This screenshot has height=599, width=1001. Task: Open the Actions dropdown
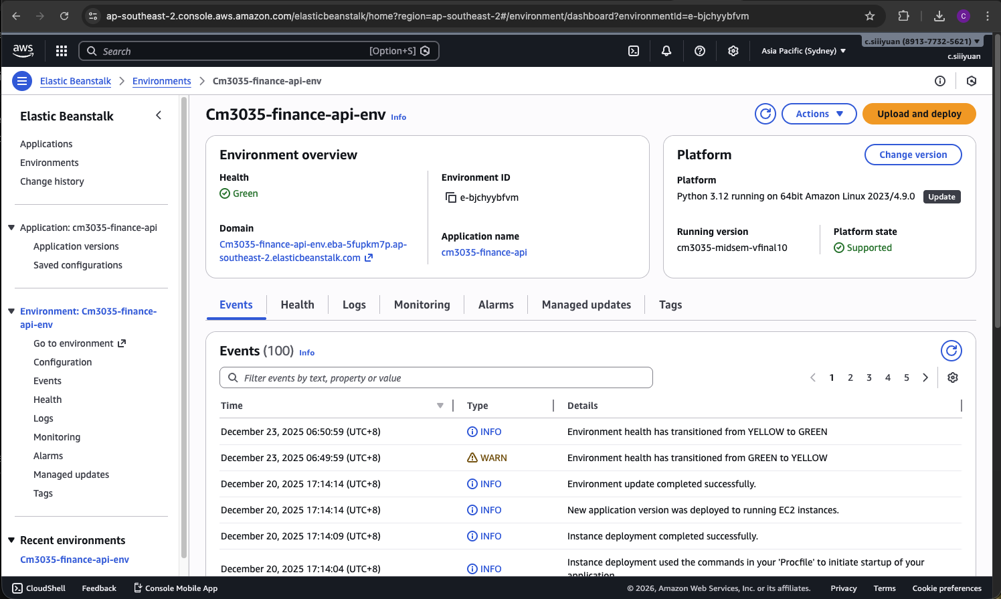(x=819, y=114)
